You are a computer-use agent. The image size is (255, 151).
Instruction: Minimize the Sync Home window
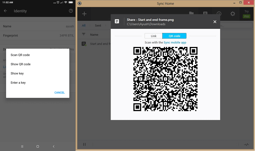234,3
